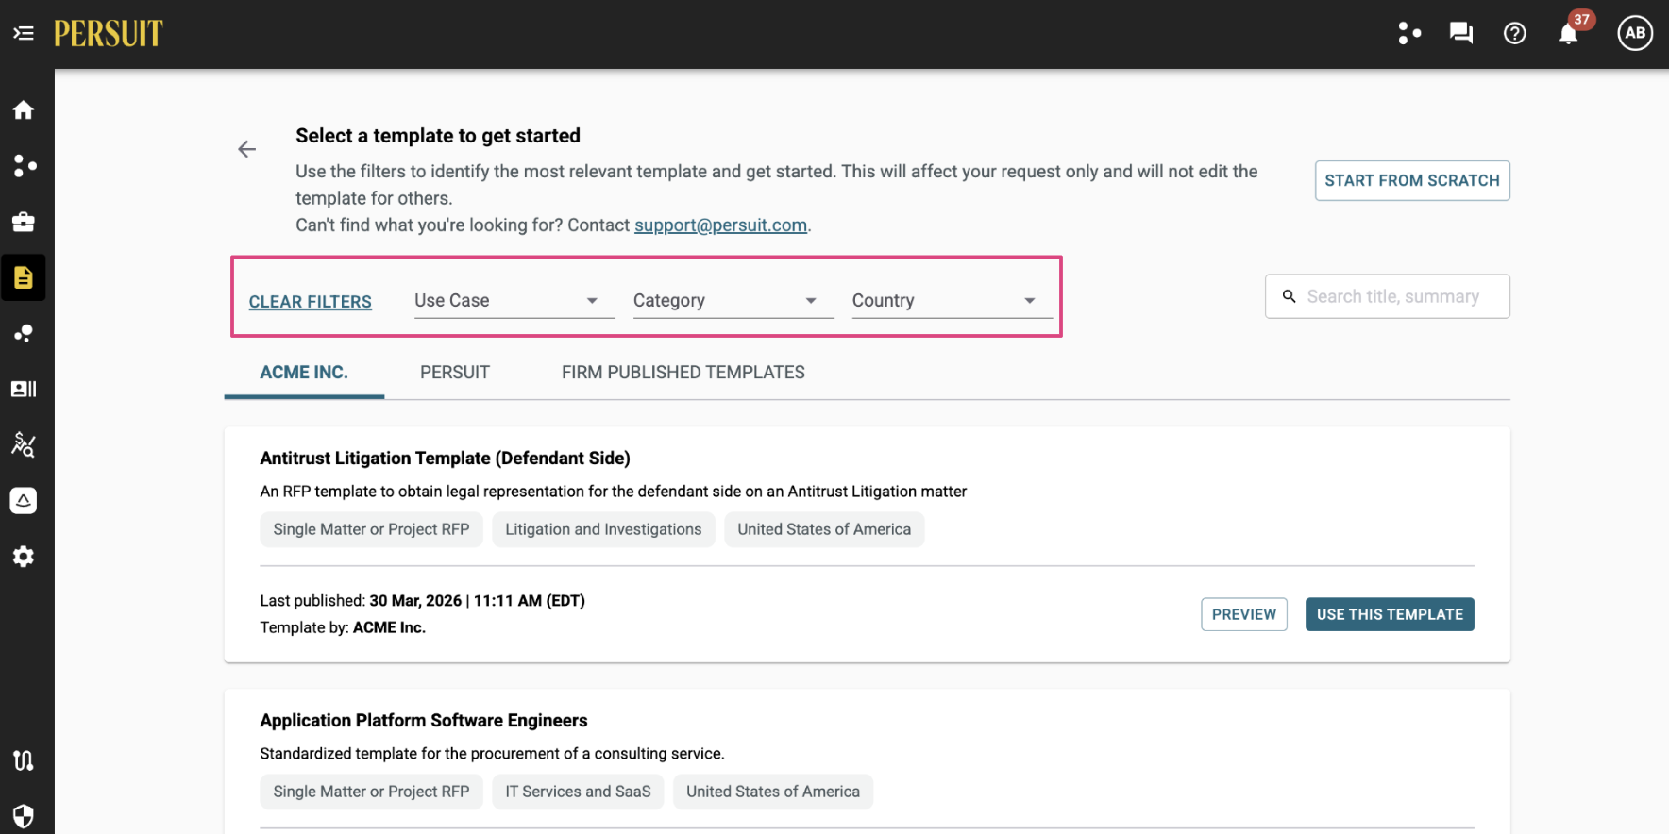Click Antitrust card's United States of America tag
Screen dimensions: 1669x834
pyautogui.click(x=824, y=530)
